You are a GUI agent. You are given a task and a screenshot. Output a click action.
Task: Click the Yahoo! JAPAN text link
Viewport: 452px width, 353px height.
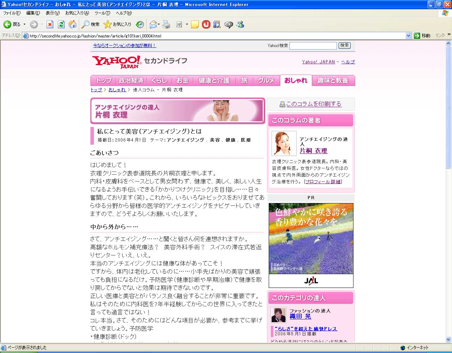pyautogui.click(x=319, y=62)
